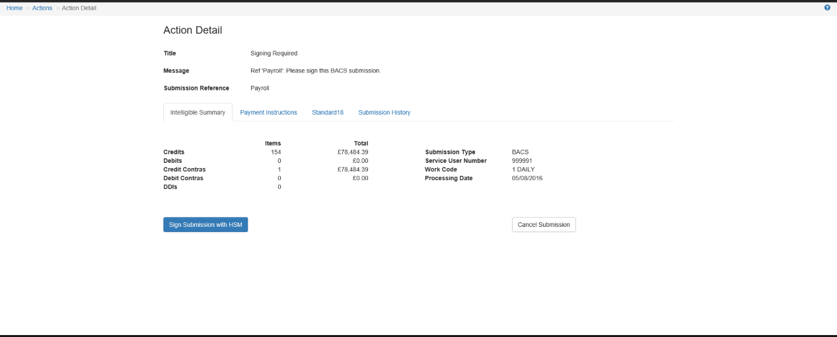The height and width of the screenshot is (337, 837).
Task: Select the Processing Date value 05/08/2016
Action: coord(527,178)
